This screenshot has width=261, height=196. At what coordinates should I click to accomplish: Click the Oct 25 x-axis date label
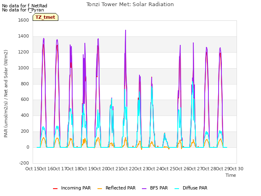tap(168, 169)
